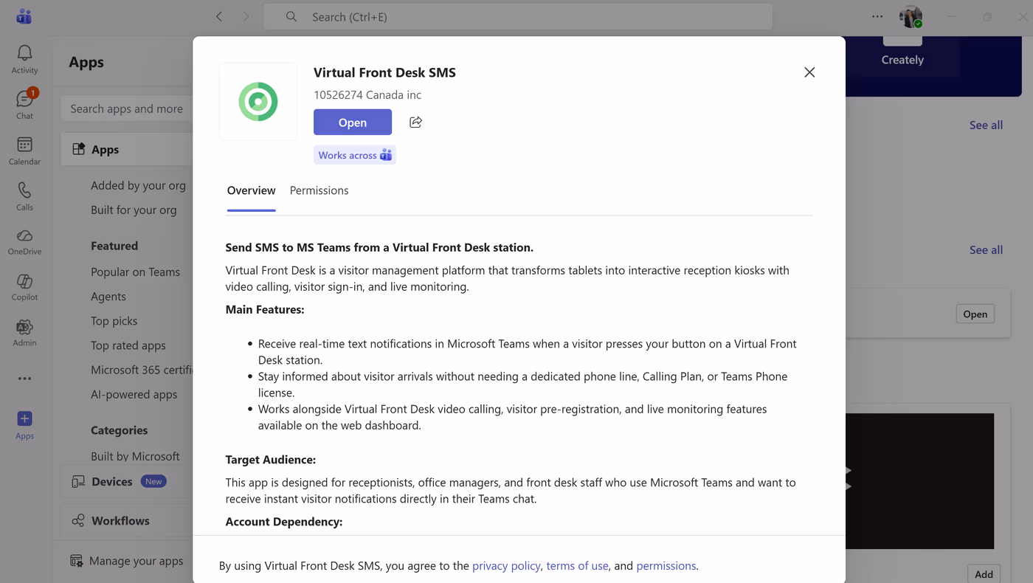Click the second See all link
This screenshot has width=1033, height=583.
(x=986, y=249)
